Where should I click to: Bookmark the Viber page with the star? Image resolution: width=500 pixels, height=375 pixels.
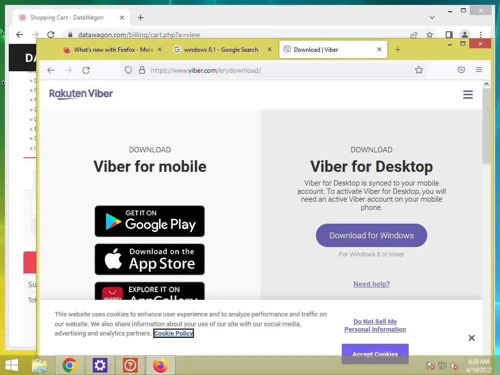coord(418,70)
